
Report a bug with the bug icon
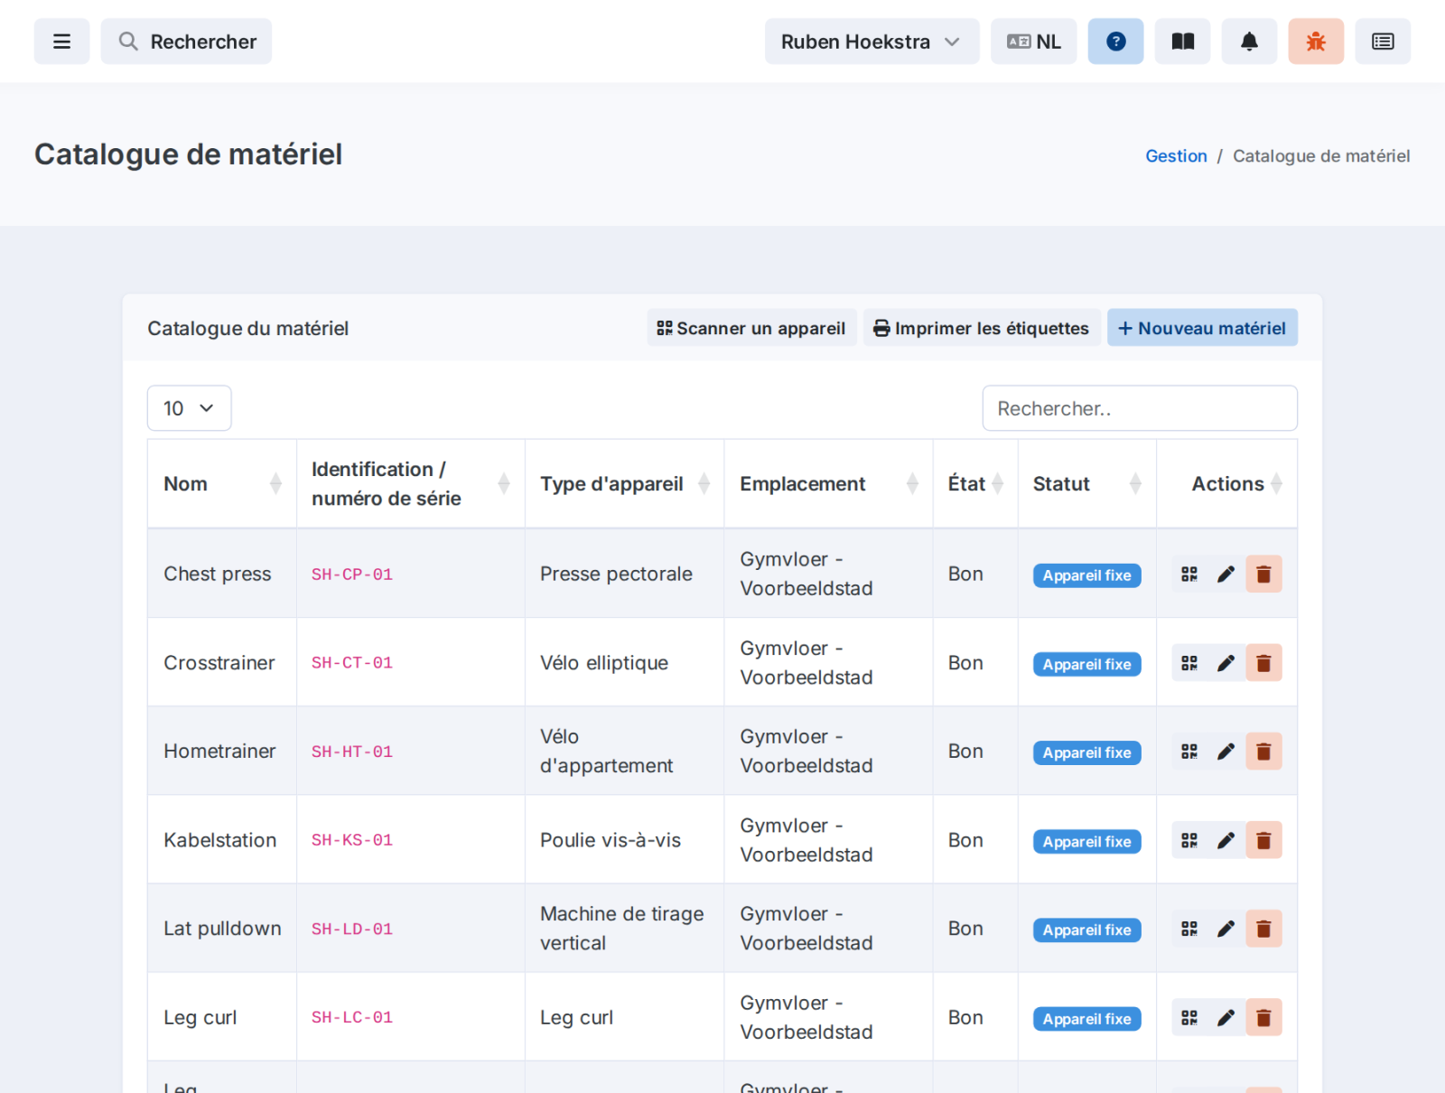click(1316, 42)
